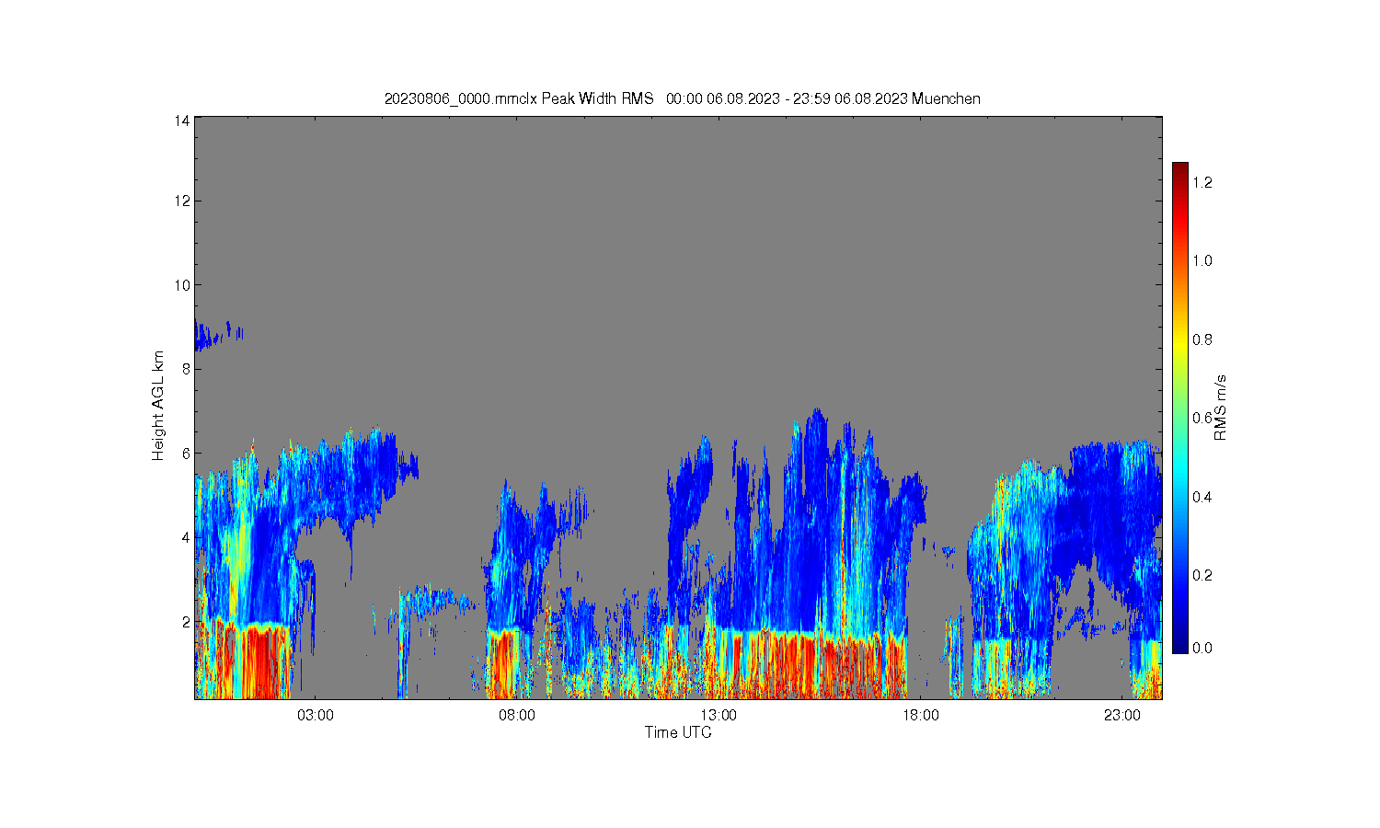Click the 'Time UTC' x-axis label
Image resolution: width=1380 pixels, height=828 pixels.
coord(678,733)
